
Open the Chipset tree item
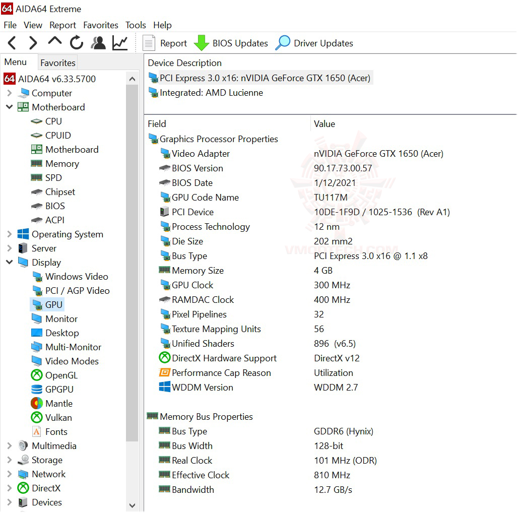coord(60,192)
